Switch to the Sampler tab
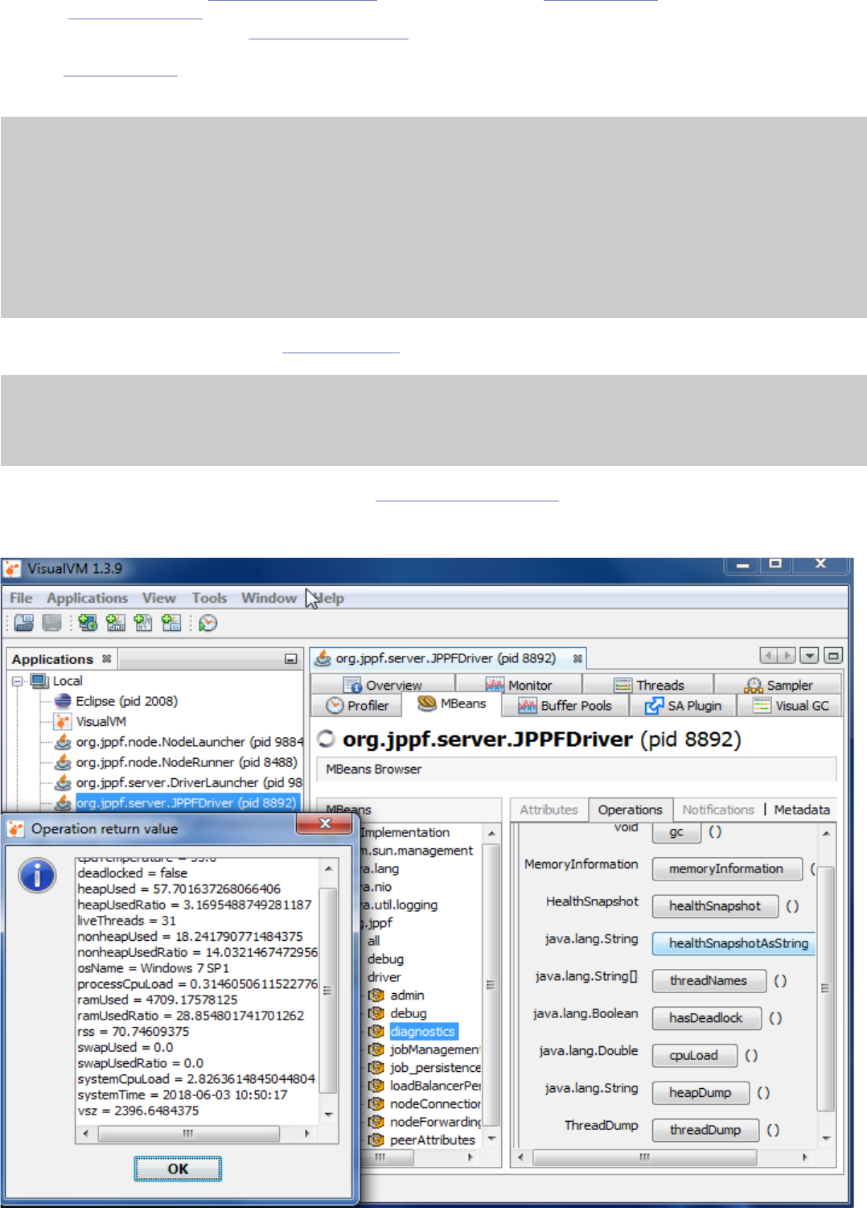Screen dimensions: 867x1208 (778, 685)
